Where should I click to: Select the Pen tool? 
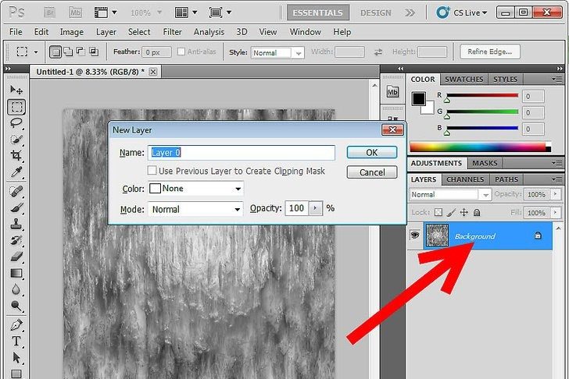click(16, 324)
